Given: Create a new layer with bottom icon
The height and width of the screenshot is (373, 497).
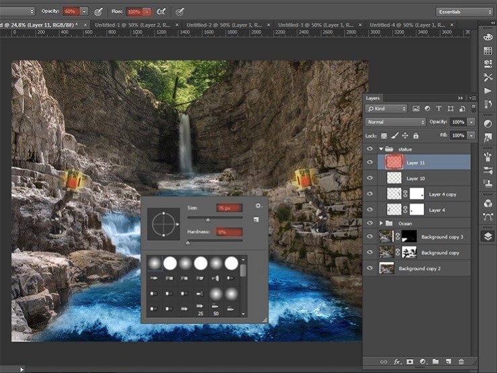Looking at the screenshot, I should 448,362.
